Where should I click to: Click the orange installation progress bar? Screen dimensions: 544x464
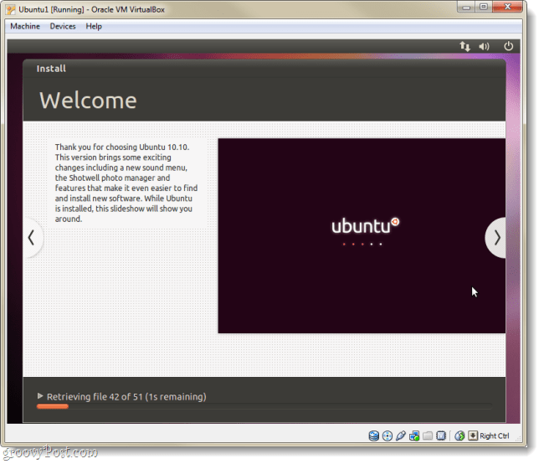point(53,406)
